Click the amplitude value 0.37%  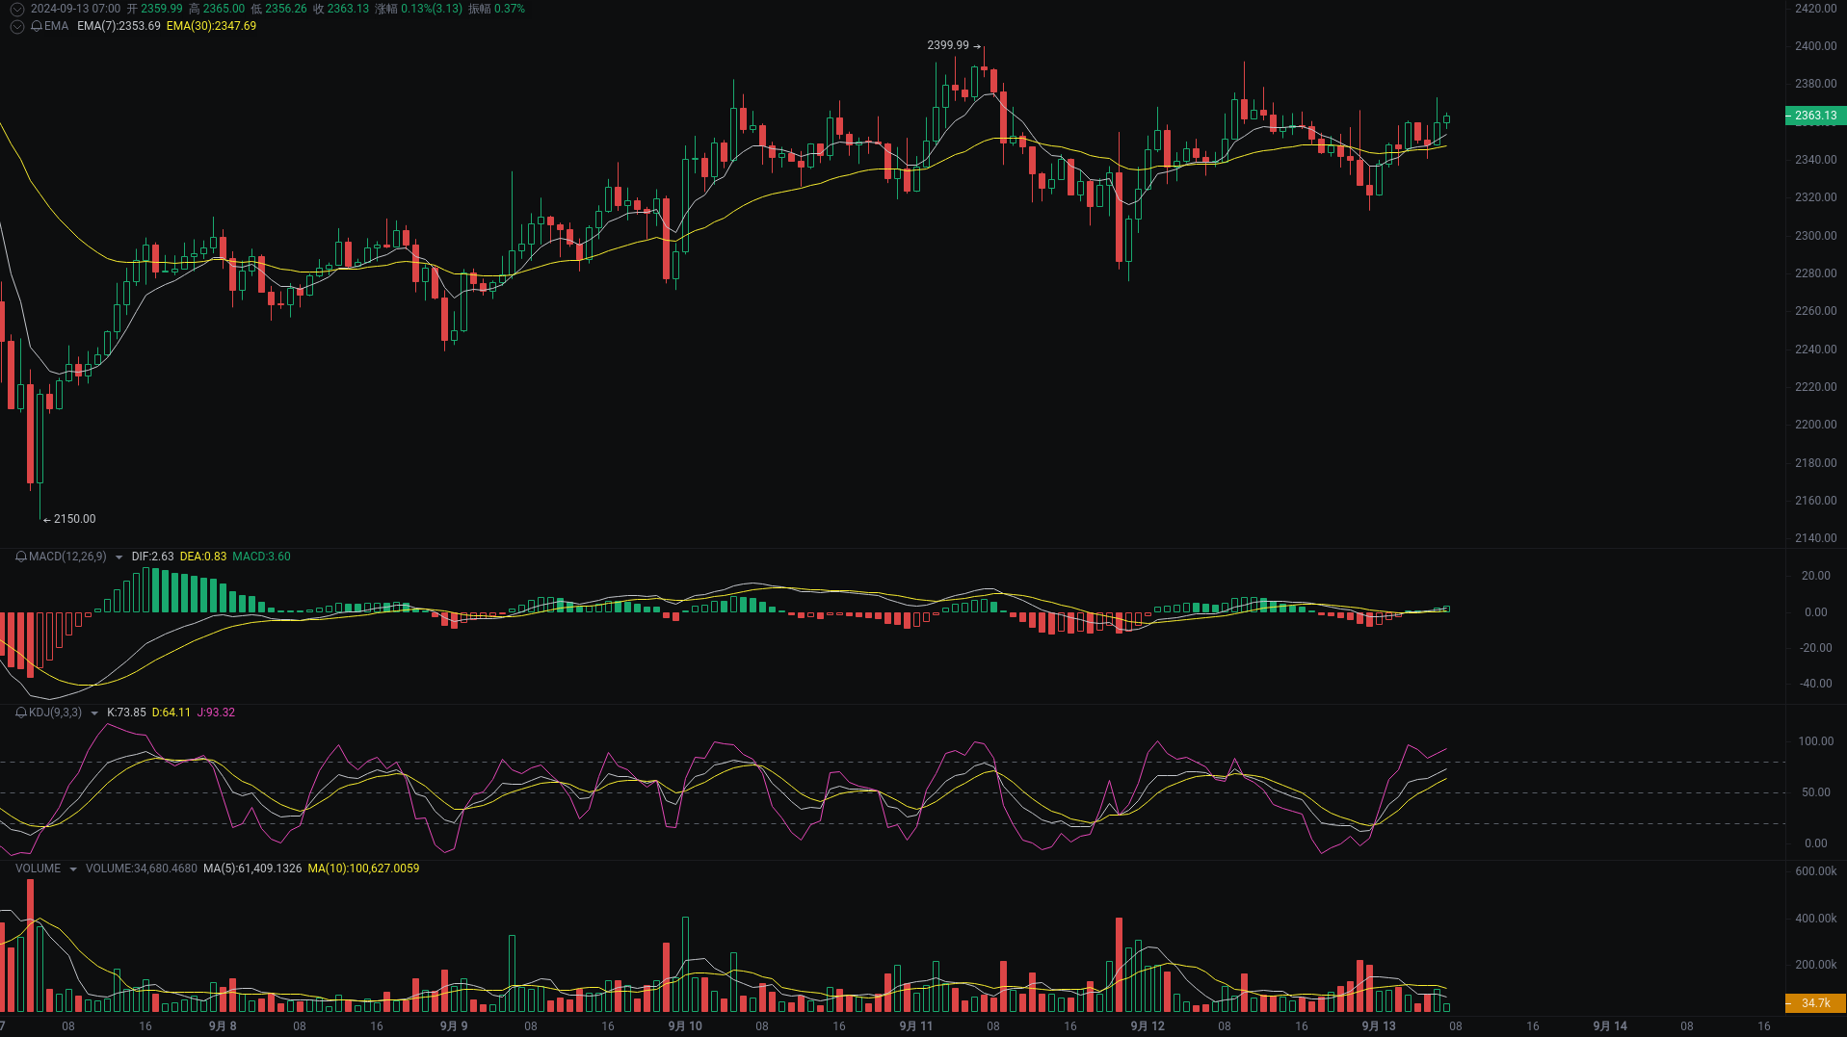(510, 9)
